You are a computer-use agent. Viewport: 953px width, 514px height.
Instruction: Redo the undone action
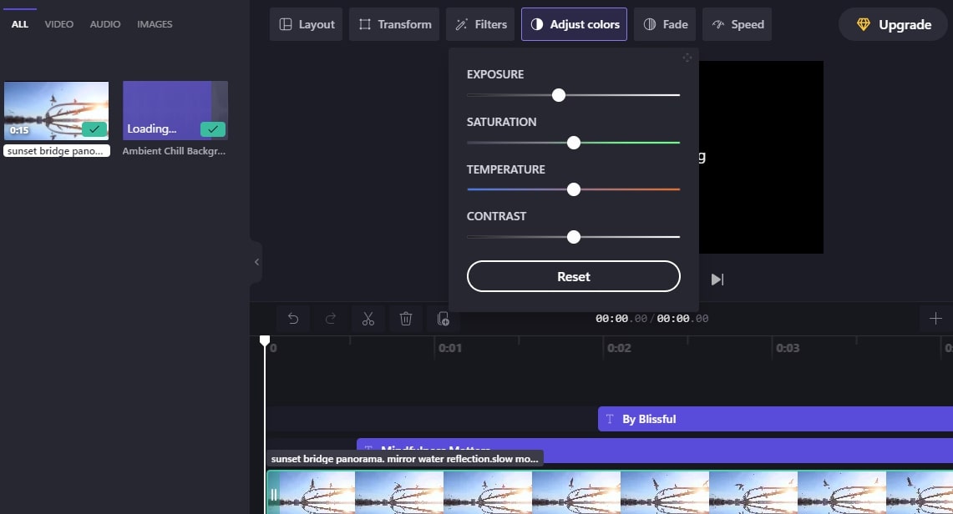point(330,318)
